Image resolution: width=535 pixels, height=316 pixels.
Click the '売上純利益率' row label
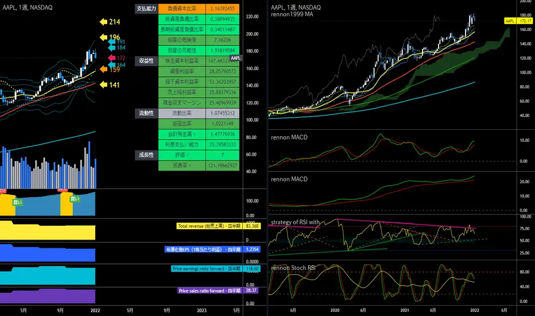pyautogui.click(x=182, y=93)
